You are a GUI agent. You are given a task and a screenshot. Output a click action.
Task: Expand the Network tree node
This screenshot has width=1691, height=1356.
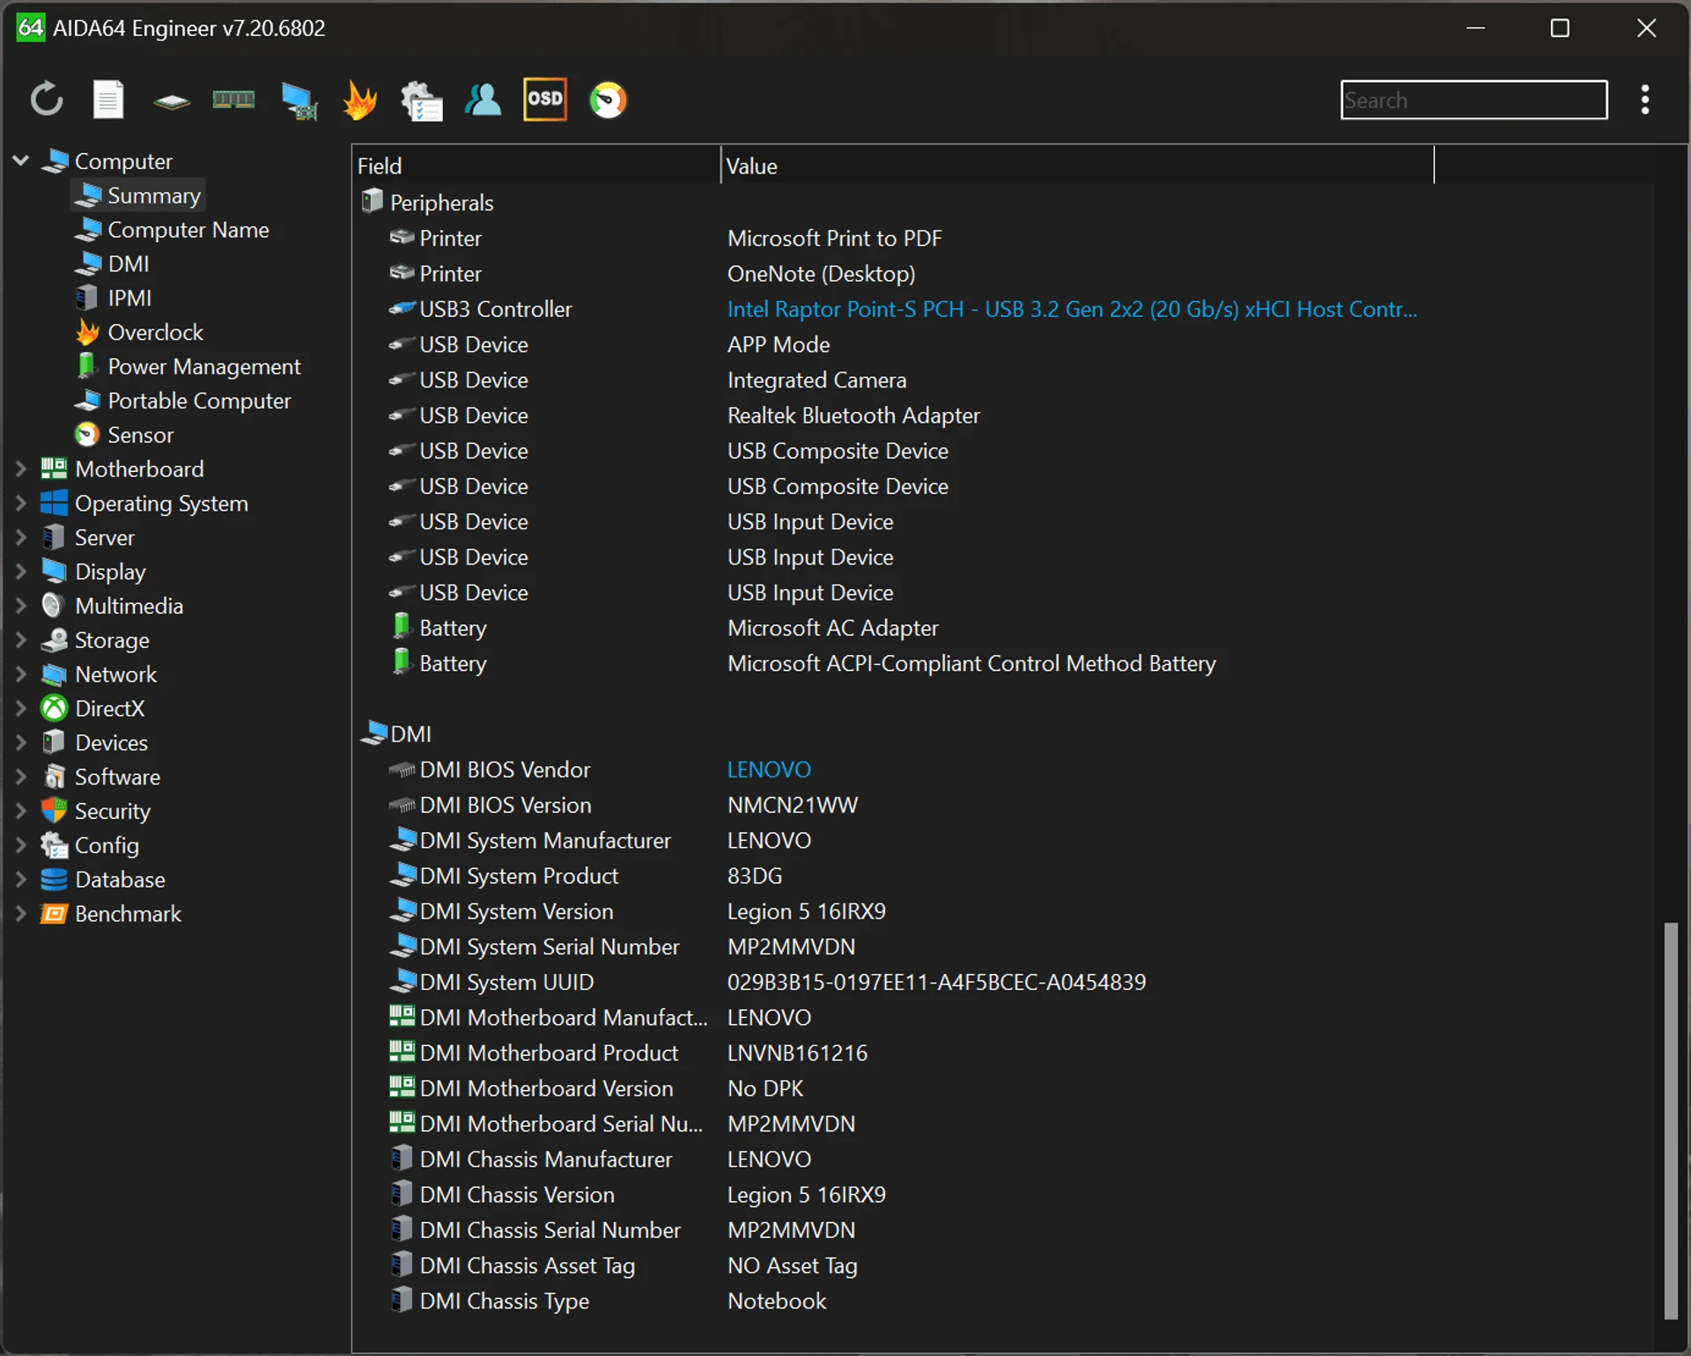[x=21, y=674]
